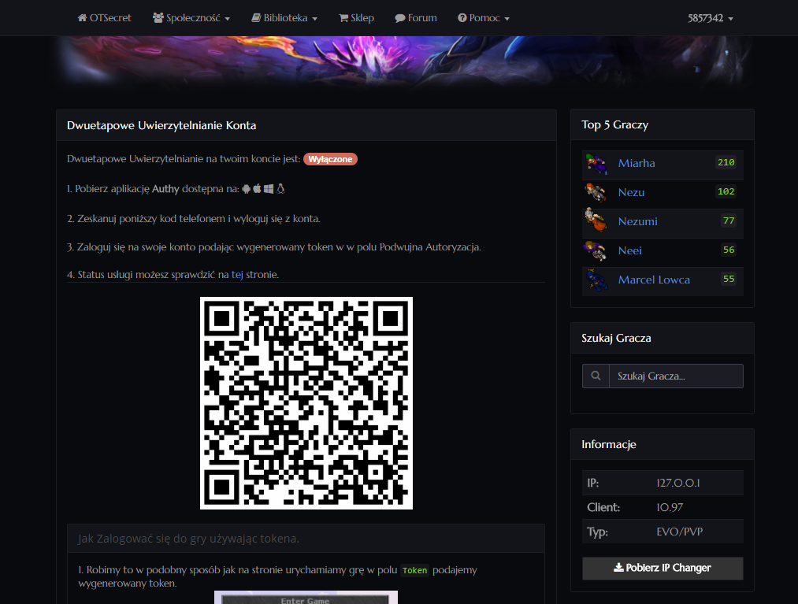This screenshot has height=604, width=798.
Task: Follow the "tej" status page link
Action: coord(237,275)
